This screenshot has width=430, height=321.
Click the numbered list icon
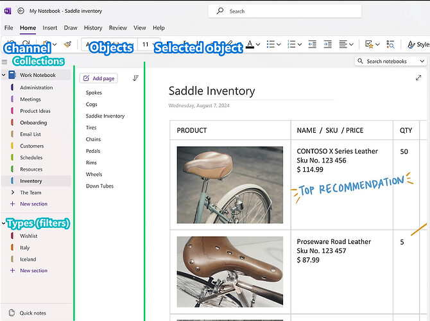pyautogui.click(x=291, y=44)
